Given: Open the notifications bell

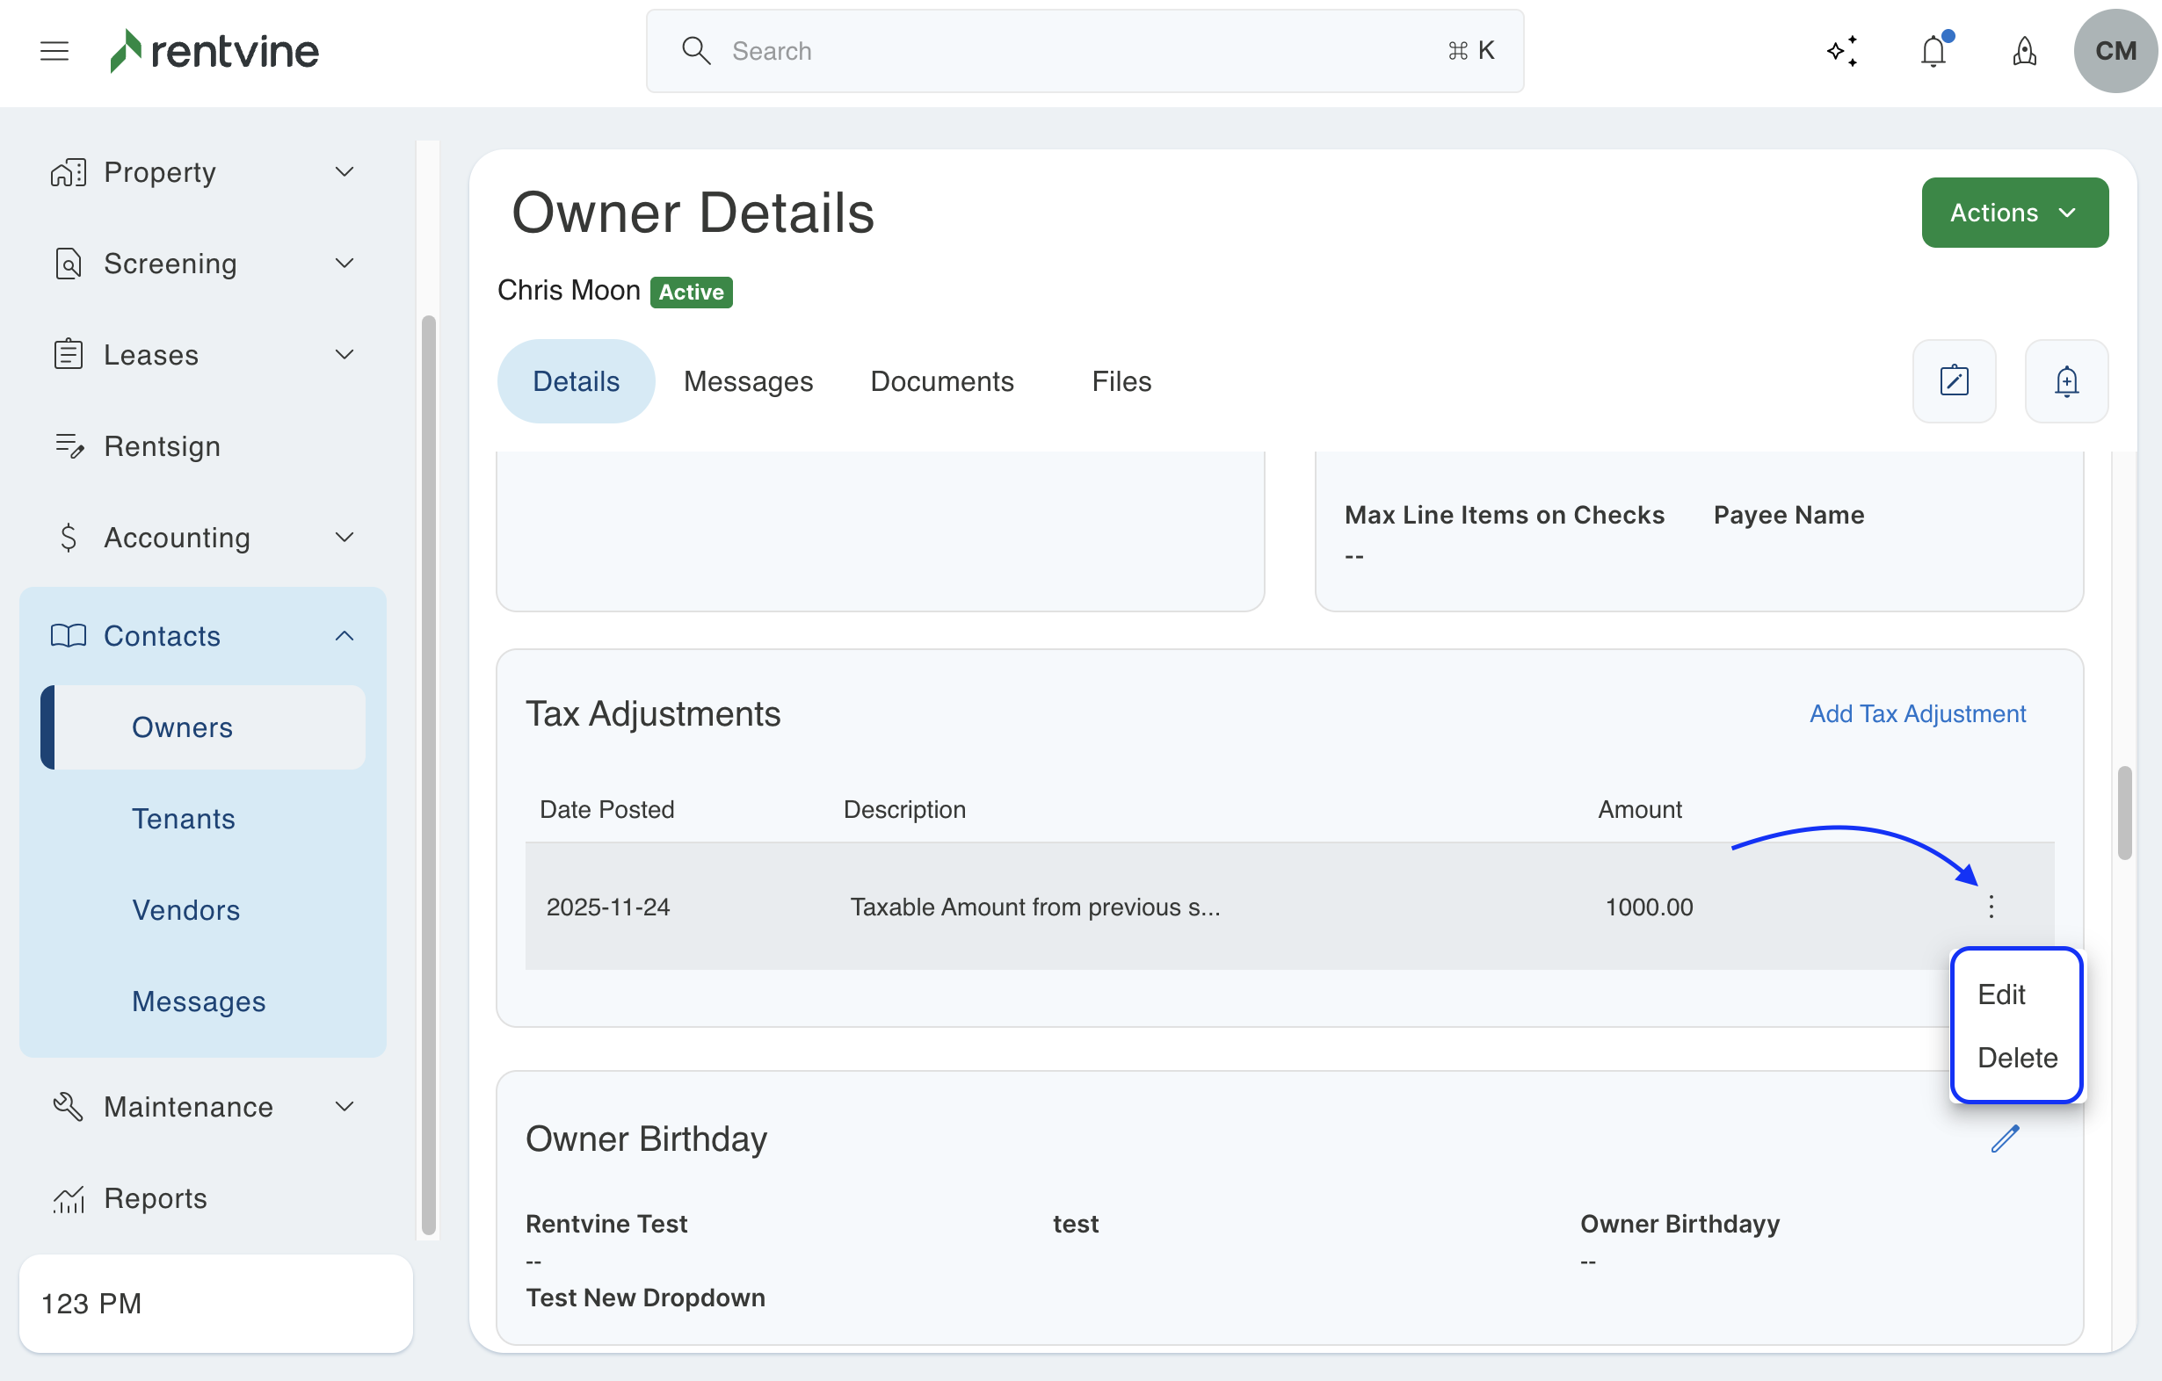Looking at the screenshot, I should [1933, 51].
